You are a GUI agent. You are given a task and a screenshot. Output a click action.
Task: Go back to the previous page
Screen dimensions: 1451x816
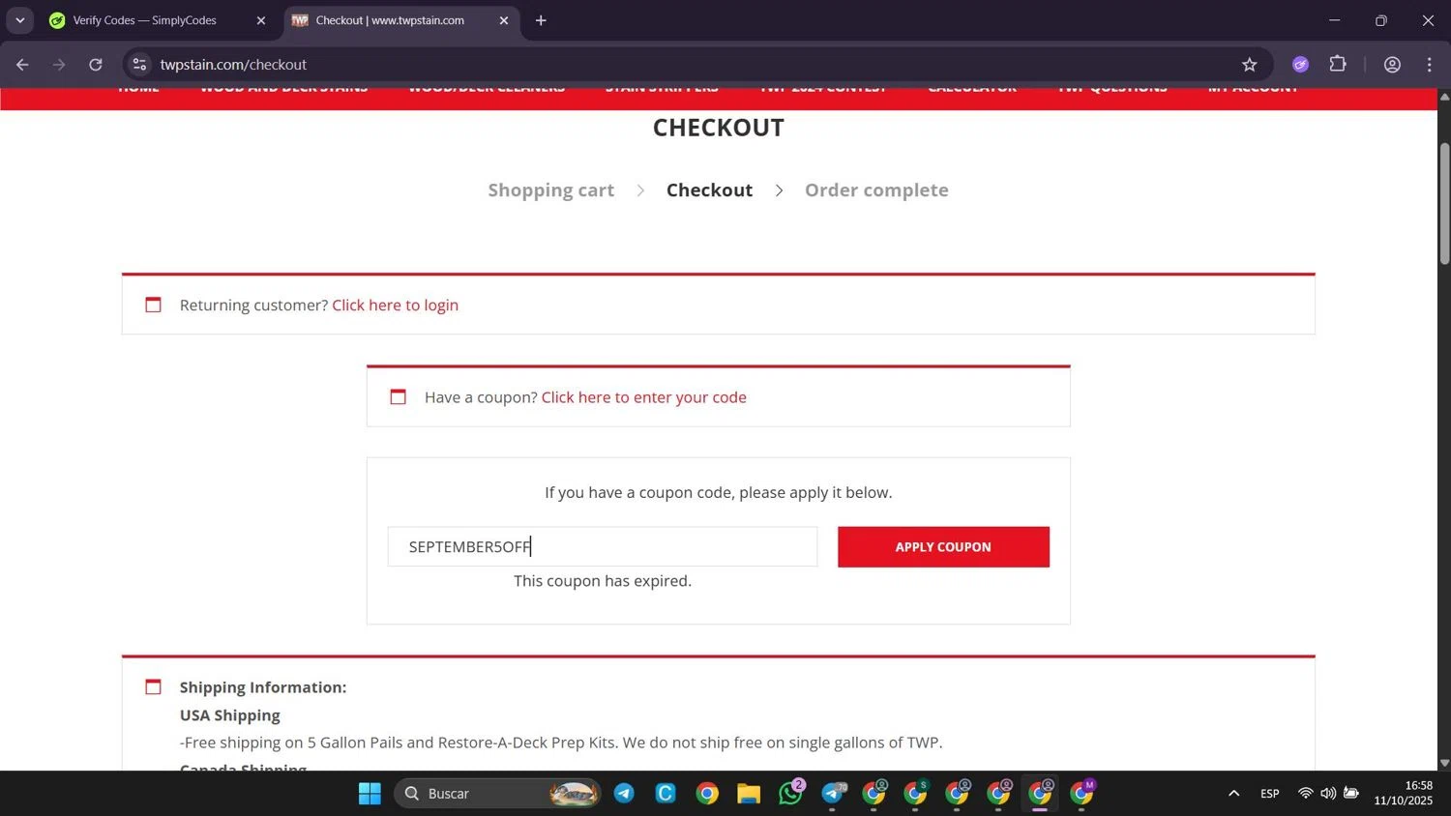[x=22, y=65]
